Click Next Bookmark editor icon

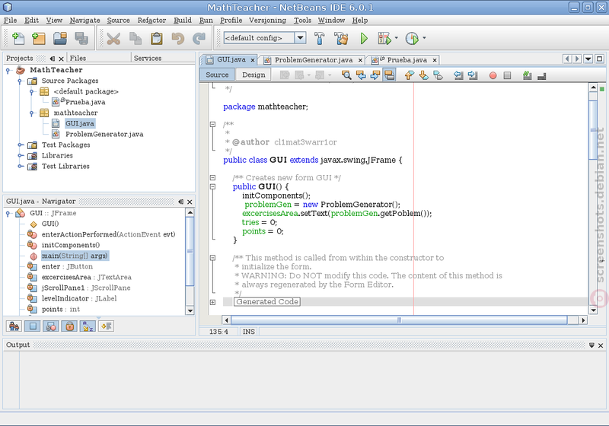pos(423,75)
